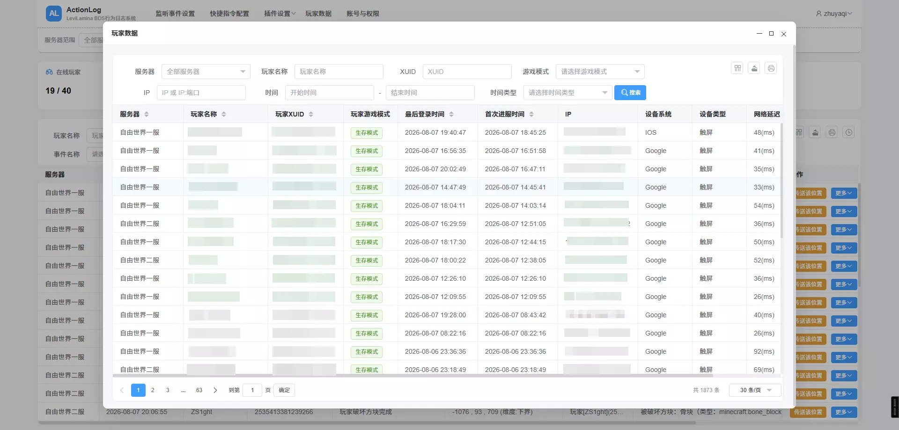Open 更多 dropdown in the ZS1ght row
899x430 pixels.
coord(844,412)
